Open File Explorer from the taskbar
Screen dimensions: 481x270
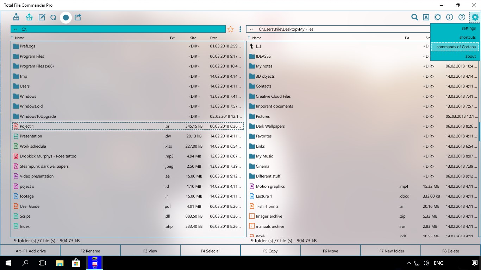tap(60, 263)
